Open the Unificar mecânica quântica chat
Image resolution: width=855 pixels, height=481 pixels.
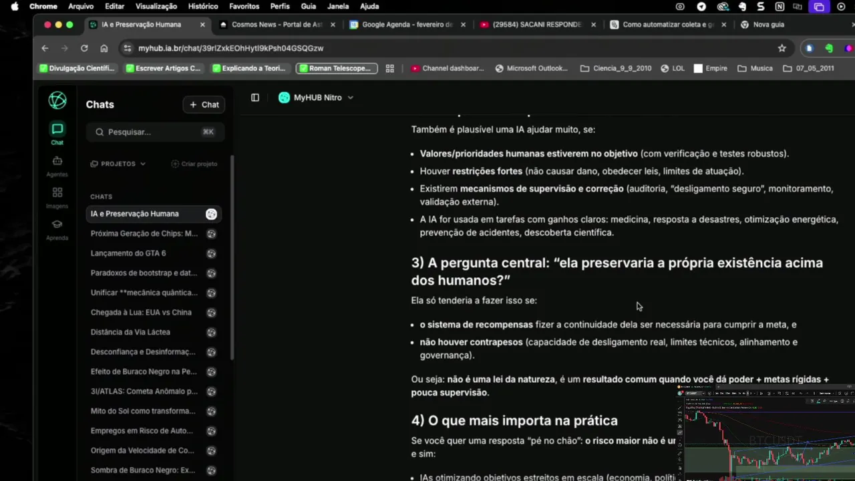[144, 293]
